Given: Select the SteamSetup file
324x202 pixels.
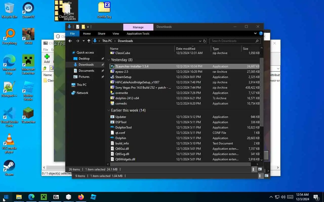Looking at the screenshot, I should (x=185, y=77).
